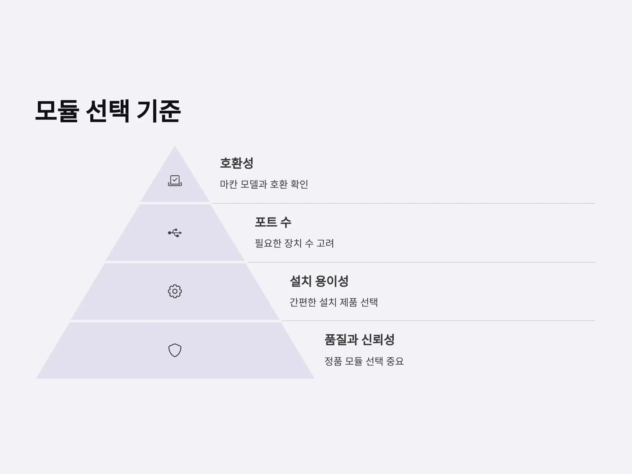Select the title text 모듈 선택 기준
The image size is (632, 474).
pyautogui.click(x=108, y=111)
